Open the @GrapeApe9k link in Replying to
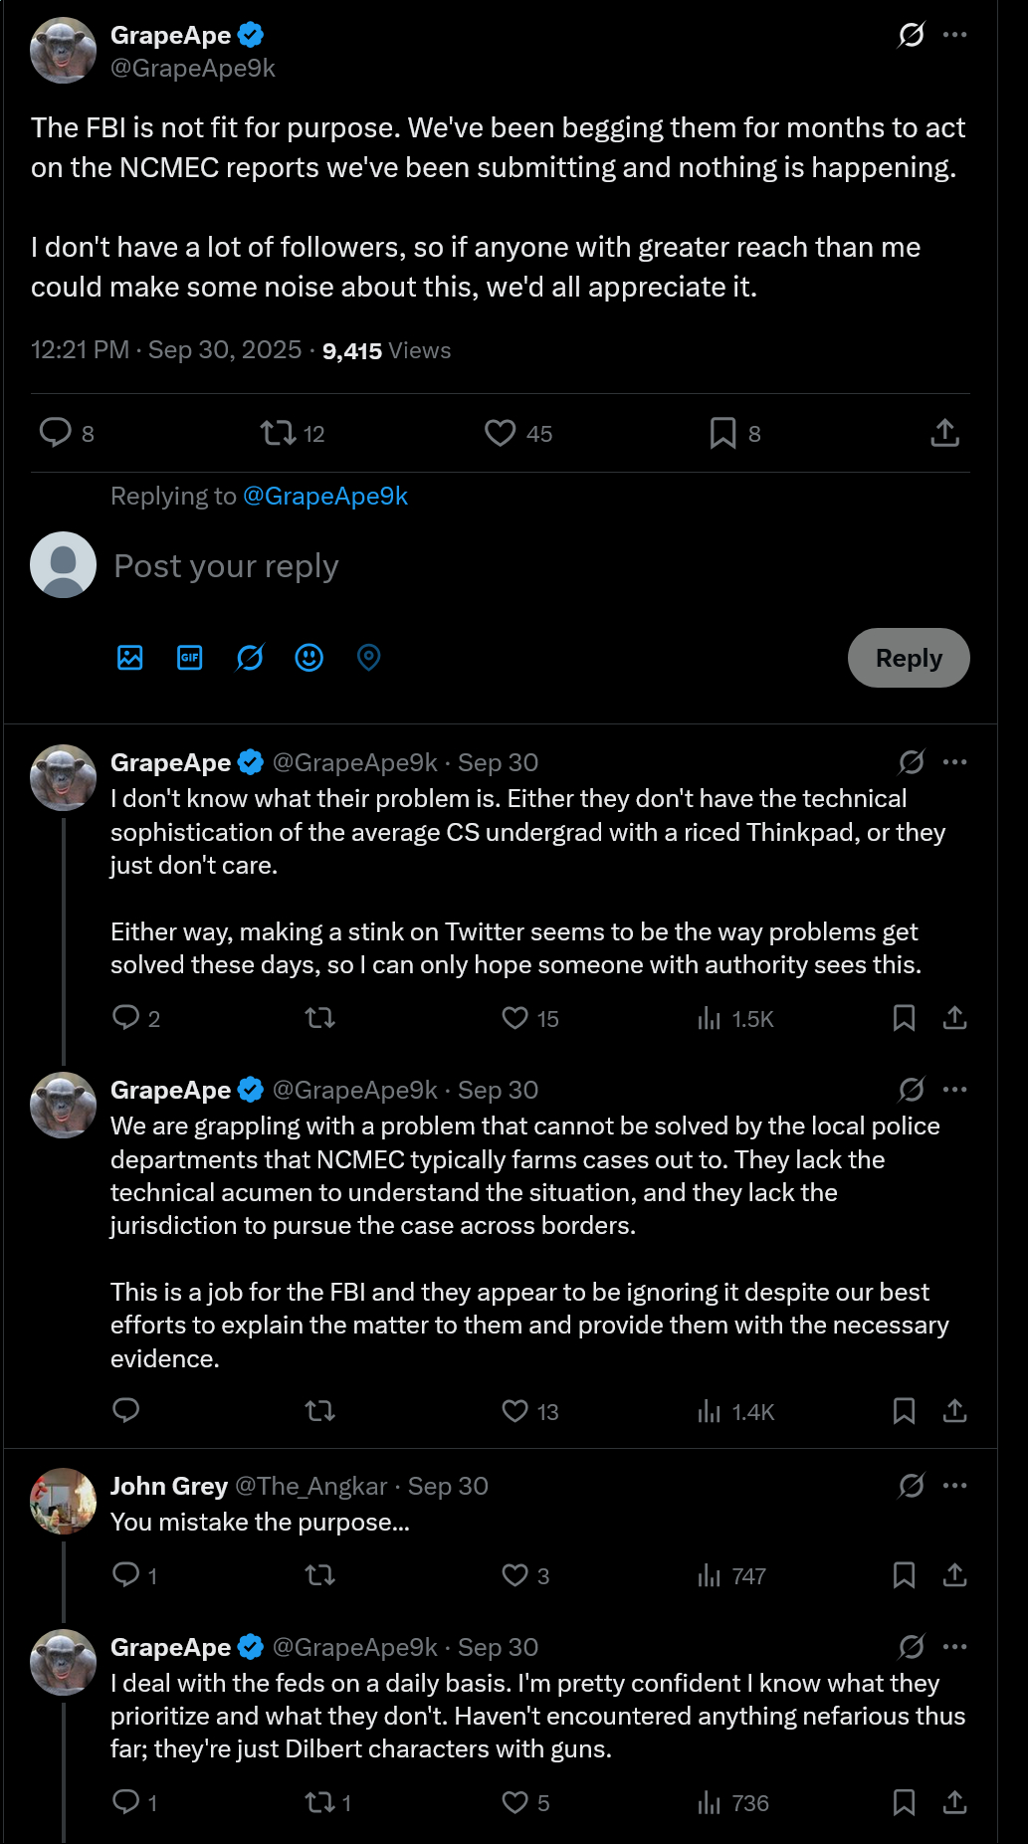This screenshot has width=1028, height=1844. [325, 496]
